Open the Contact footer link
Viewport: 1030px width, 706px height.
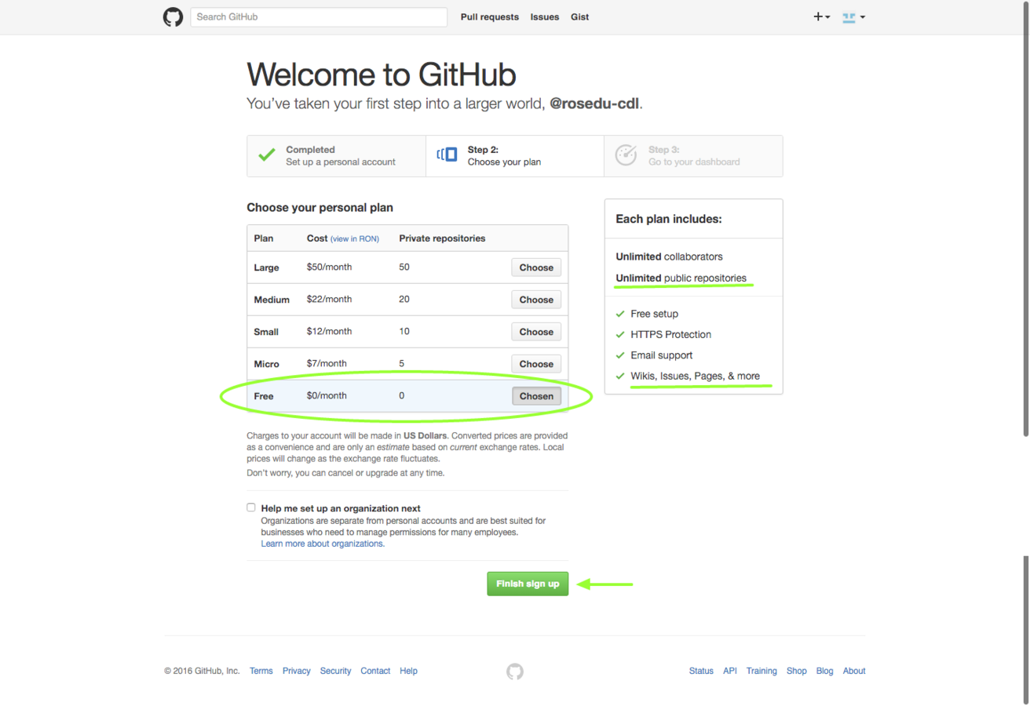coord(375,671)
